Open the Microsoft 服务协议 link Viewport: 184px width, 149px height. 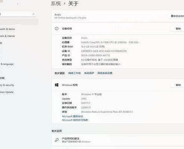pos(73,116)
